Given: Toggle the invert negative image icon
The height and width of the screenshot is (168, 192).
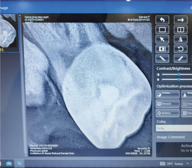Looking at the screenshot, I should click(x=162, y=49).
